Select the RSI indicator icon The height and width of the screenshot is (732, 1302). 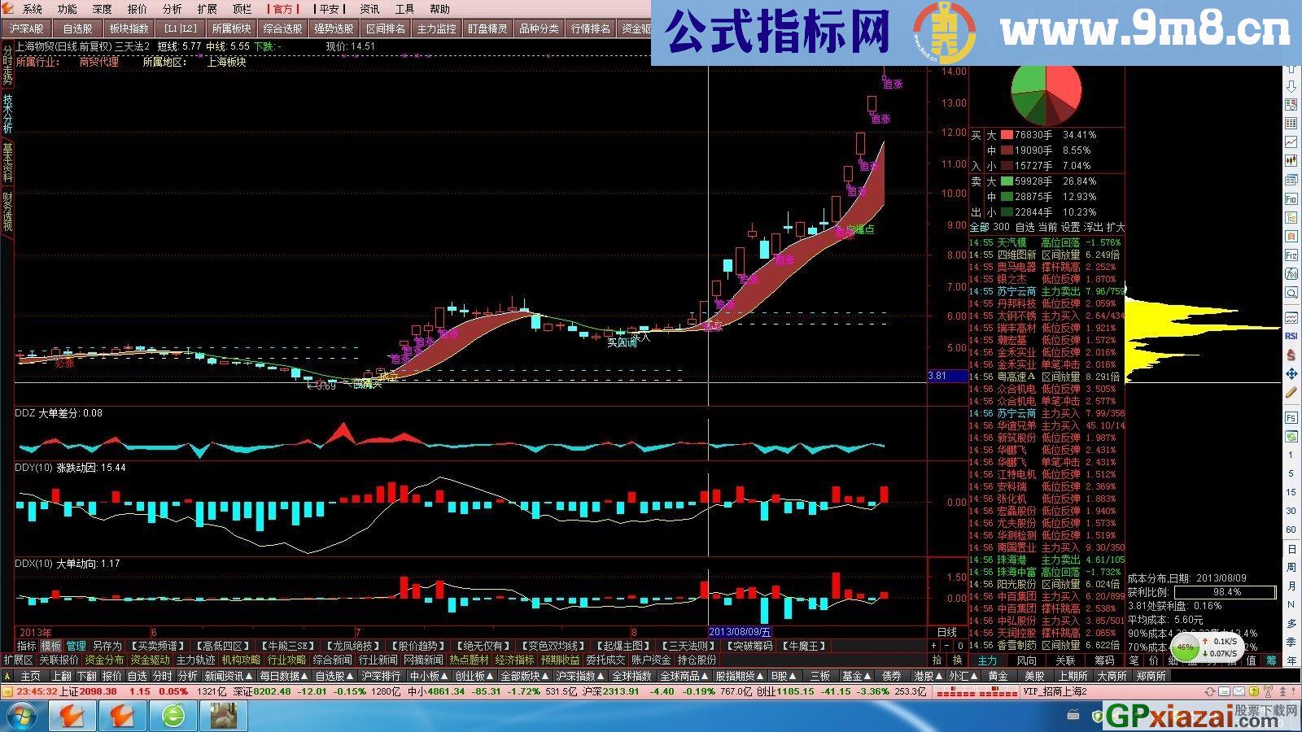click(x=1291, y=337)
